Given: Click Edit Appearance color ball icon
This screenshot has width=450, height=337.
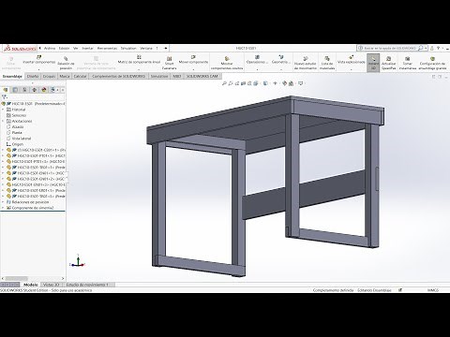Looking at the screenshot, I should tap(284, 83).
